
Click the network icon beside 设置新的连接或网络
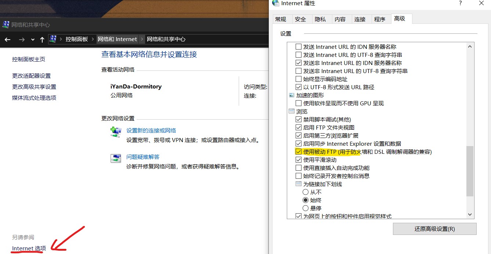(x=116, y=132)
